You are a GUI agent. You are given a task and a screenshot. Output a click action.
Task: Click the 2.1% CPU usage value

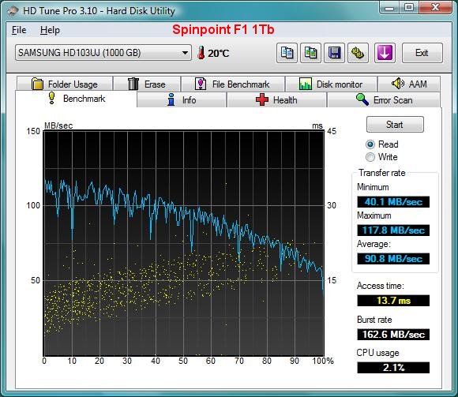(393, 368)
